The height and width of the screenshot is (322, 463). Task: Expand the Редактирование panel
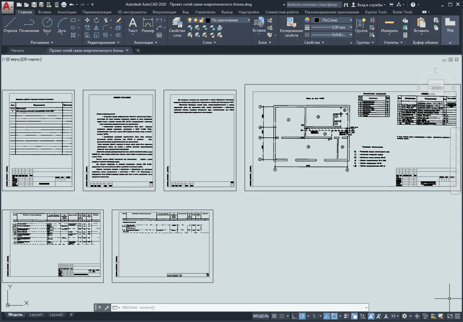click(103, 42)
